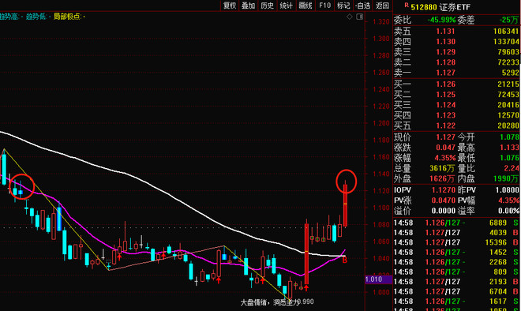Click the 返回 back button
521x311 pixels.
click(382, 6)
